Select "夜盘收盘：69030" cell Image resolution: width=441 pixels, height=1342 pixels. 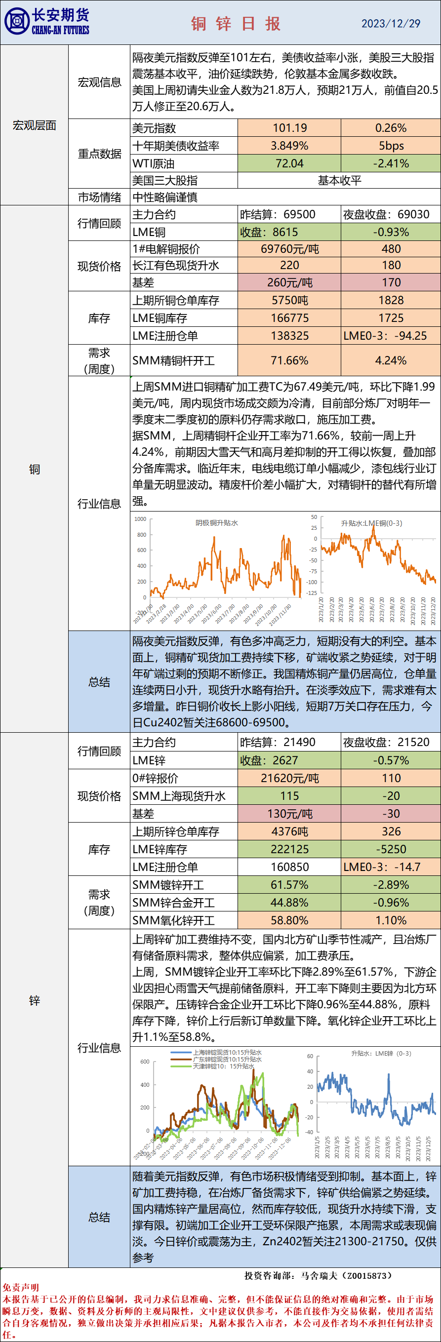click(391, 215)
